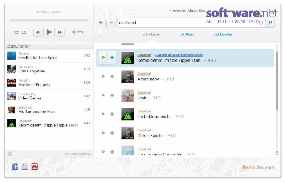Add Arbeit nervt to playlist
285x182 pixels.
pos(112,76)
